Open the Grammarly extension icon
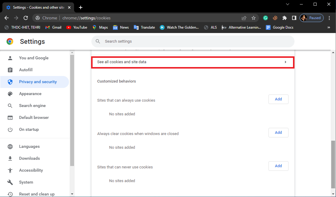The height and width of the screenshot is (197, 336). [x=266, y=18]
